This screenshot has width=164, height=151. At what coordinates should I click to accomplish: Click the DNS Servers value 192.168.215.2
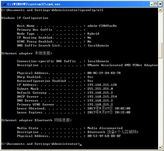coord(100,100)
